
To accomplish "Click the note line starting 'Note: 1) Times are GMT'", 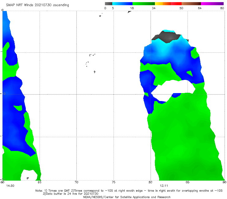I will click(129, 191).
